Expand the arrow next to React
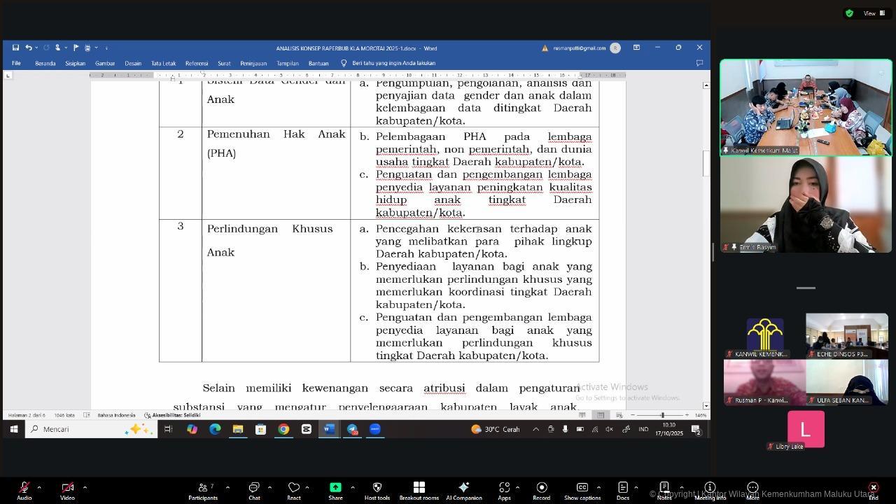Viewport: 896px width, 504px height. pos(307,487)
